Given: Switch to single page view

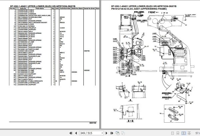Looking at the screenshot, I should click(x=172, y=133).
